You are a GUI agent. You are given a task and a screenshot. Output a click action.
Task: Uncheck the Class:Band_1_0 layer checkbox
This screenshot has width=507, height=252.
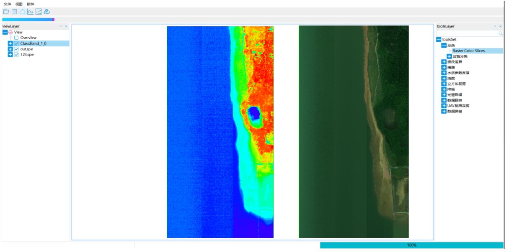tap(16, 43)
